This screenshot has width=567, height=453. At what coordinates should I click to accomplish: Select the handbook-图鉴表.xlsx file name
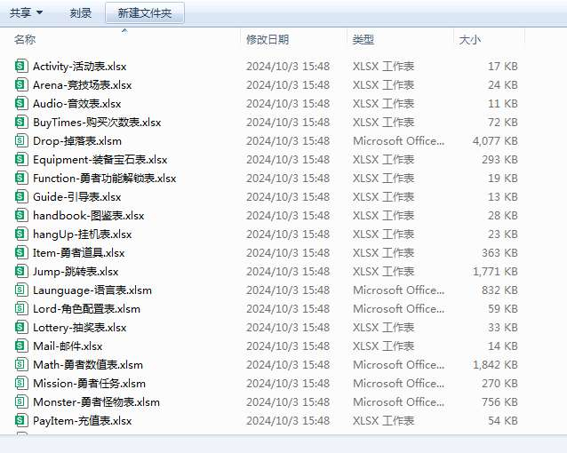click(x=88, y=216)
